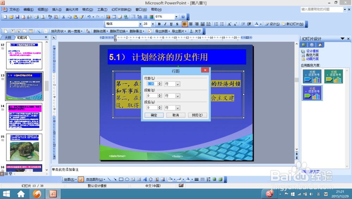Select the Arrow drawing tool
Viewport: 352px width, 199px height.
pyautogui.click(x=115, y=179)
